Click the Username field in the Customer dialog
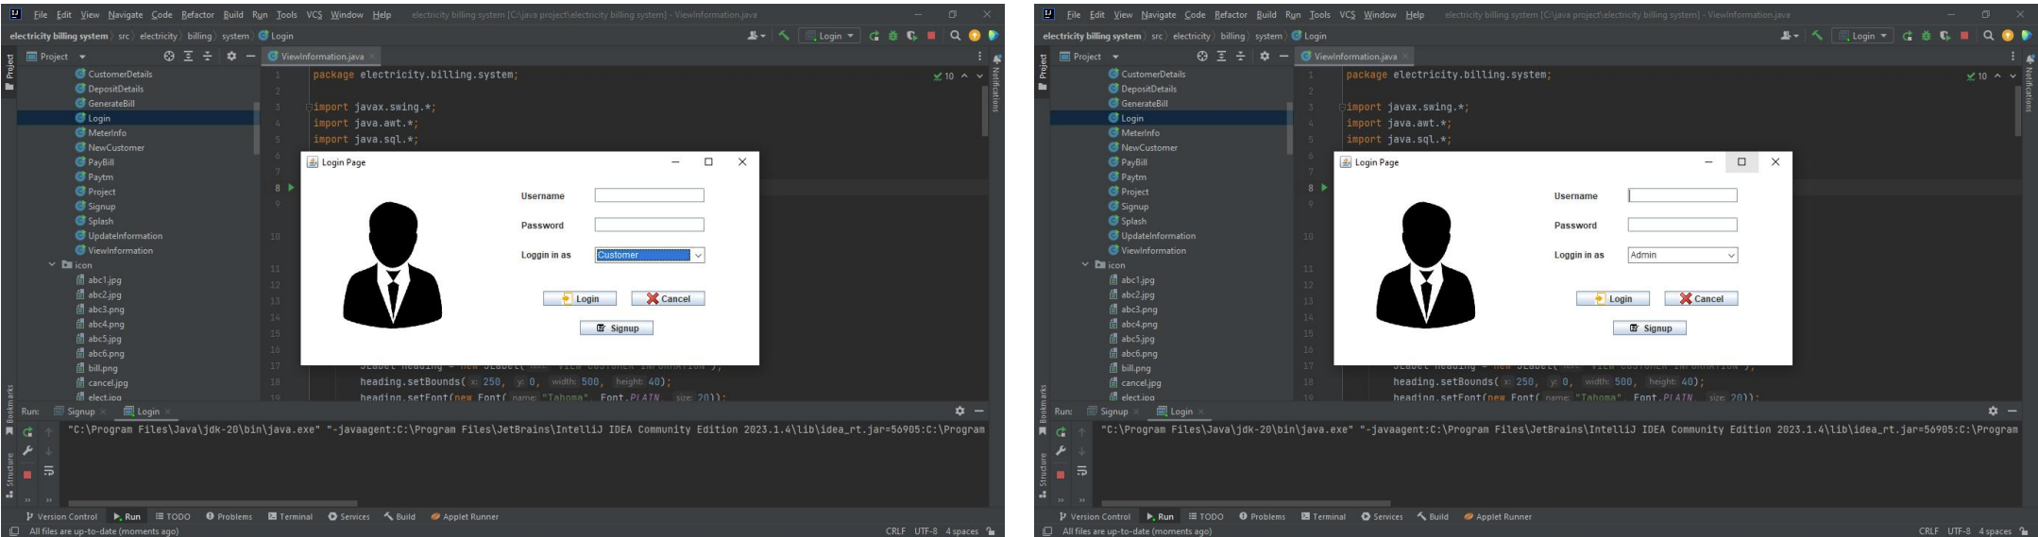The height and width of the screenshot is (537, 2038). click(650, 195)
